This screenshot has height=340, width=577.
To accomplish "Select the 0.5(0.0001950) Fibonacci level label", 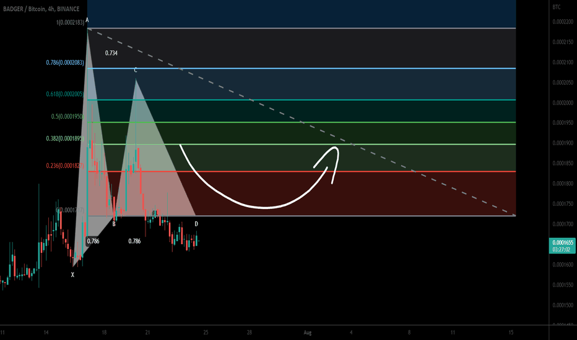I will [x=67, y=116].
